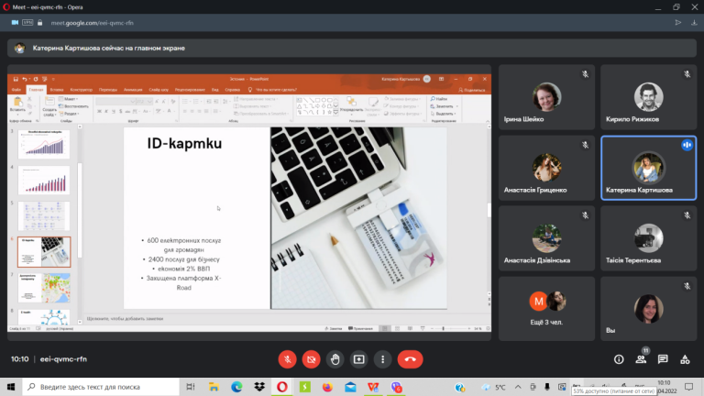This screenshot has height=396, width=704.
Task: Open the Макет layout dropdown
Action: click(68, 99)
